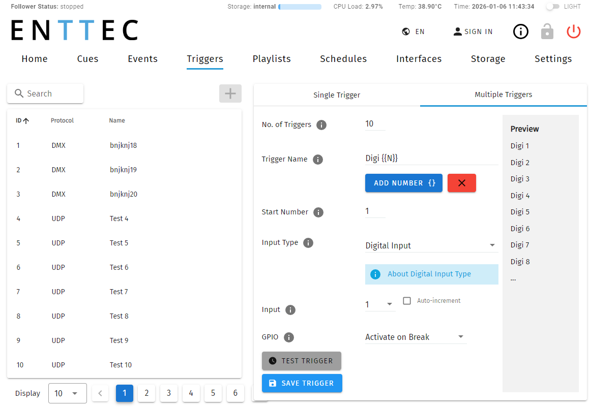Open the Schedules menu

tap(343, 59)
